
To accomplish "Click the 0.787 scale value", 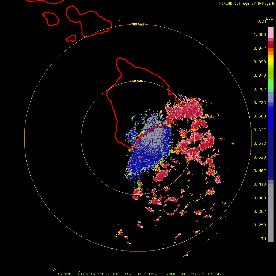I will (260, 89).
